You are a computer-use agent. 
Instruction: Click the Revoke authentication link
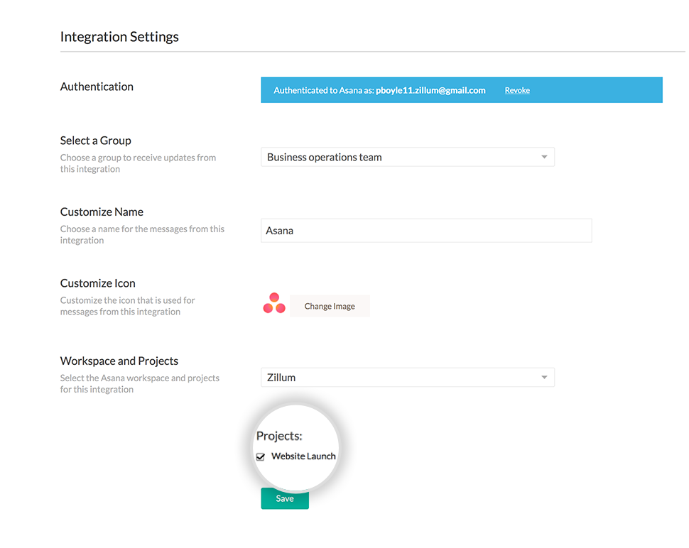click(517, 90)
